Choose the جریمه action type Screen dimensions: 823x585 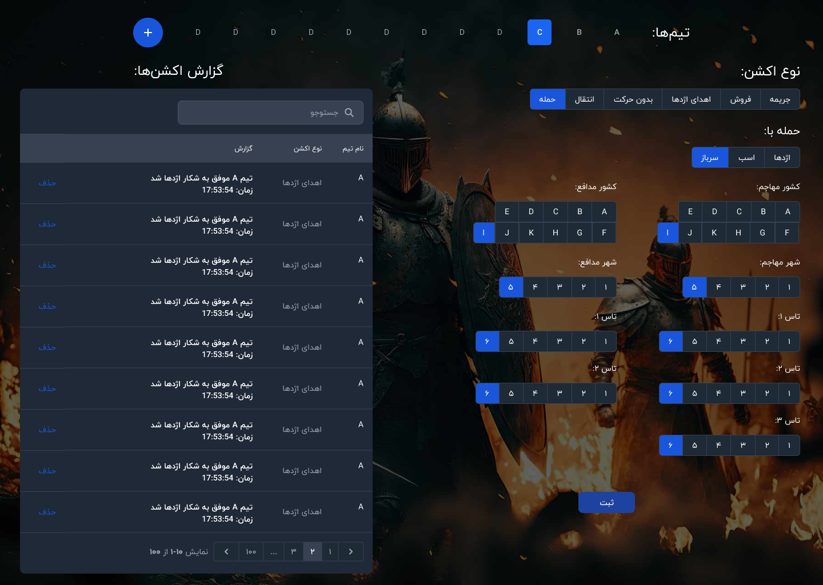pos(780,99)
